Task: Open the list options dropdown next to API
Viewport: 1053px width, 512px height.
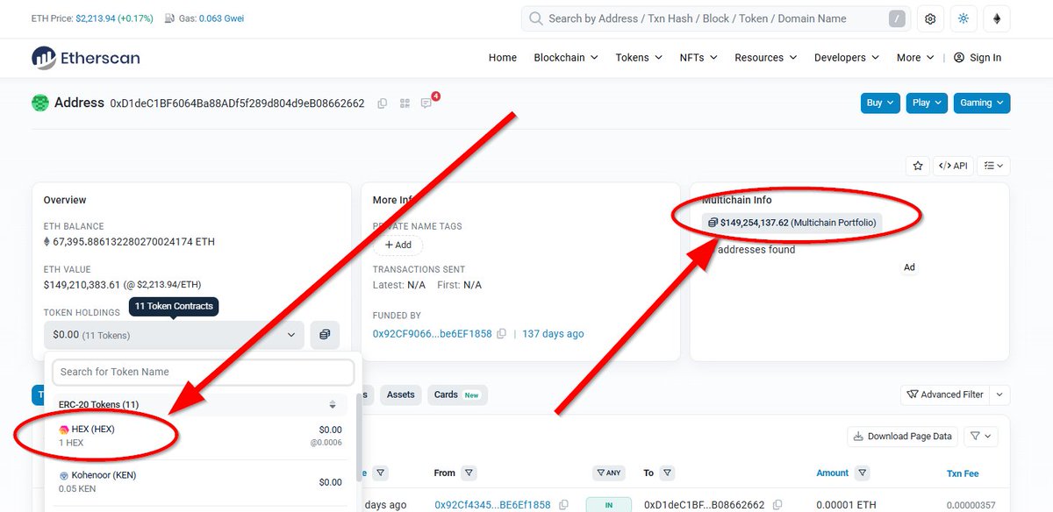Action: [x=993, y=165]
